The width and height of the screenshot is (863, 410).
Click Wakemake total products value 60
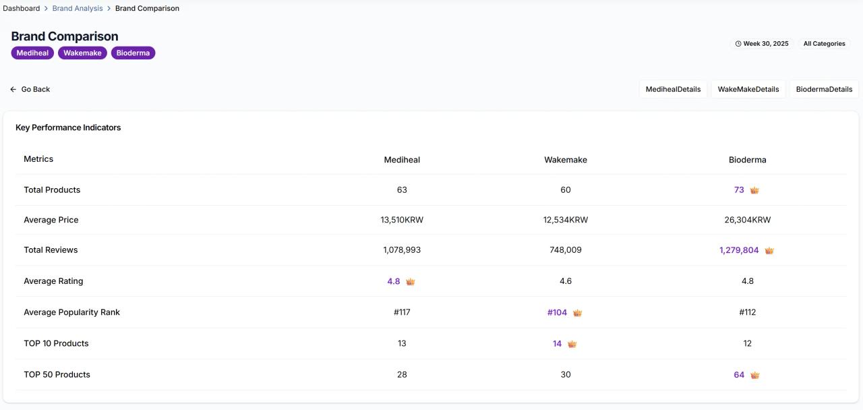pyautogui.click(x=566, y=190)
